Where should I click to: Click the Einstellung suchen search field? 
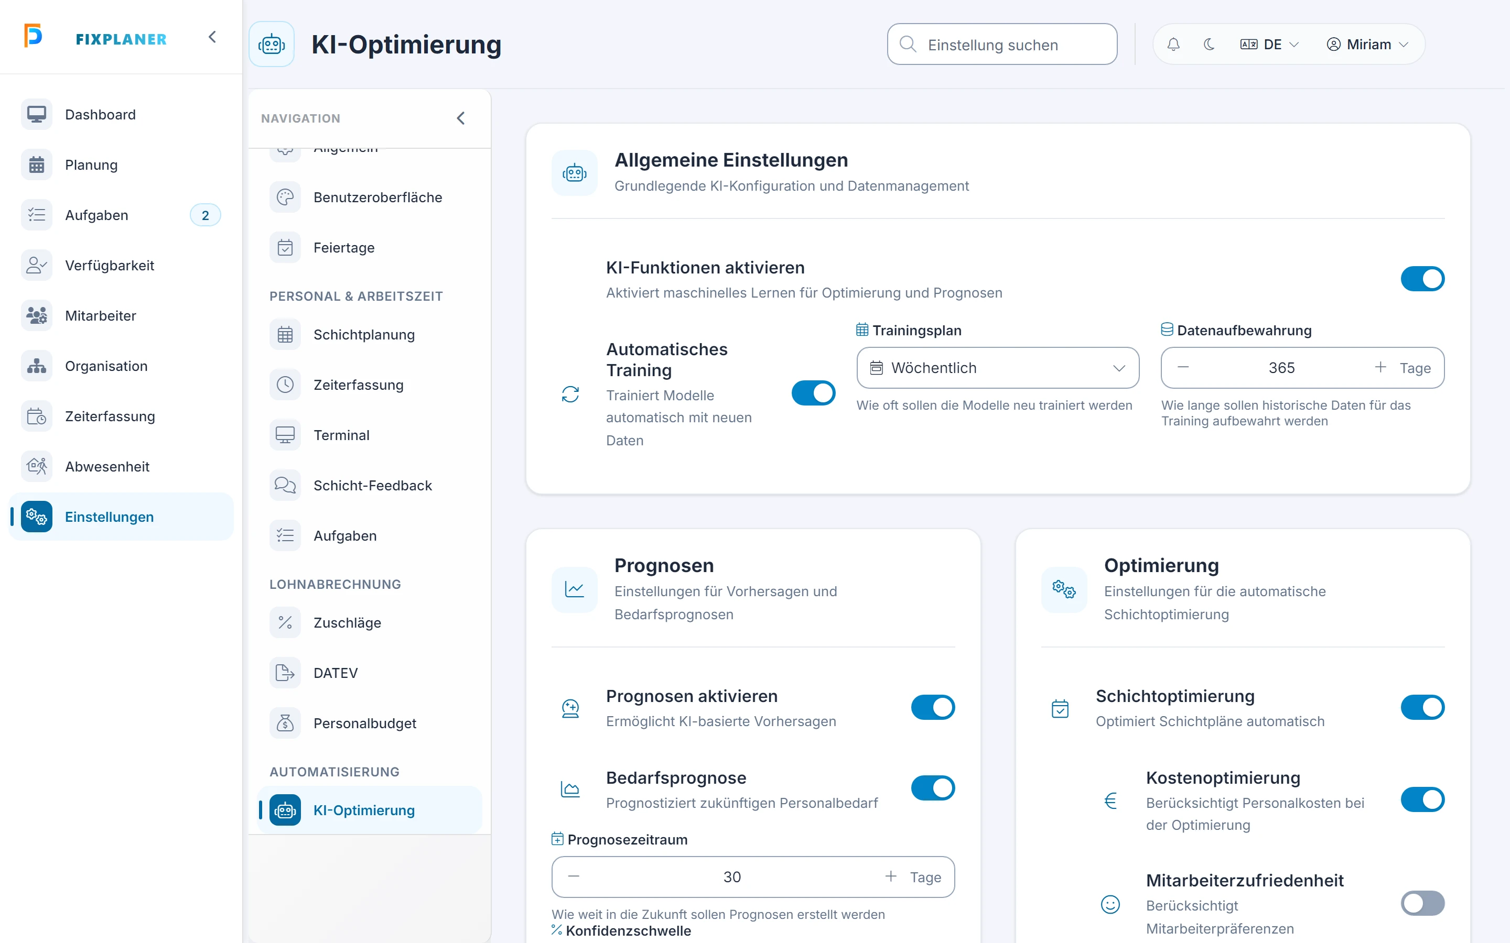1001,45
